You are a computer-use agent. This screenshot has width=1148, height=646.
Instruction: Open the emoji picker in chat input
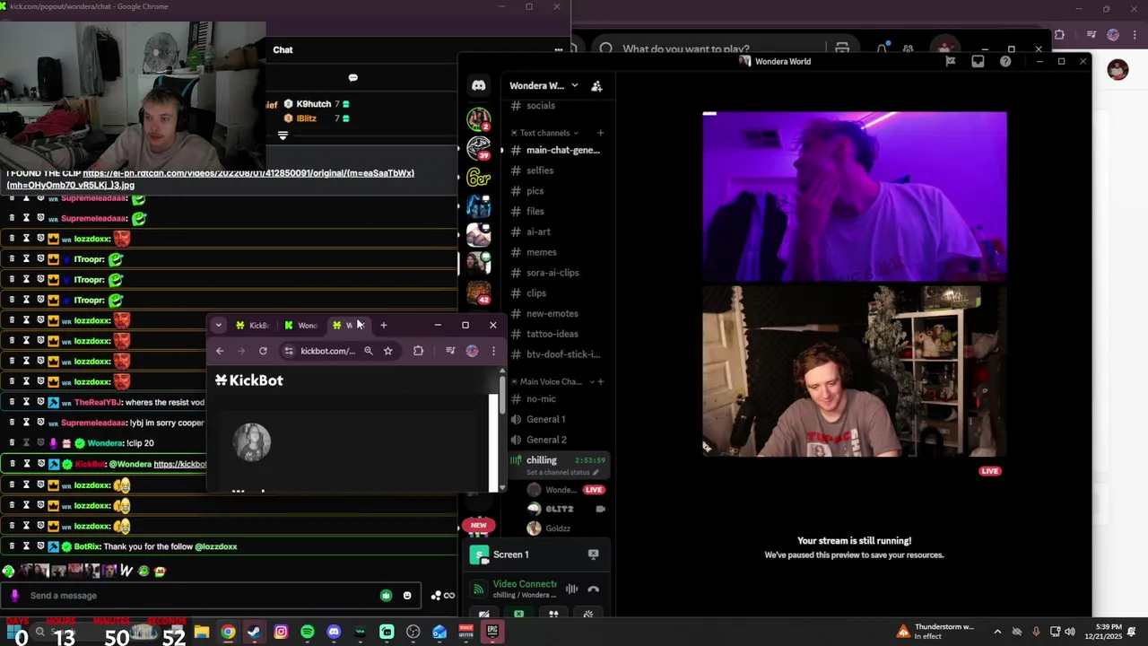pyautogui.click(x=407, y=596)
